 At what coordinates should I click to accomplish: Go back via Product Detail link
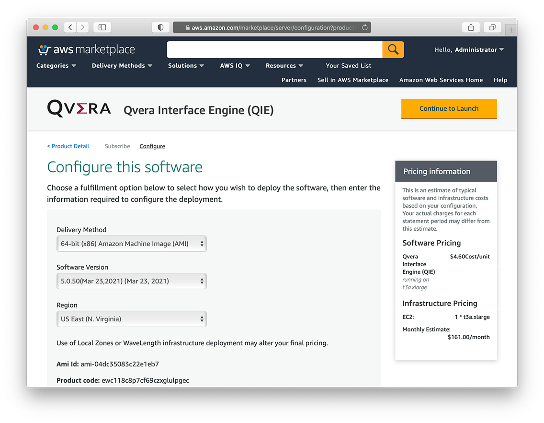[x=68, y=146]
